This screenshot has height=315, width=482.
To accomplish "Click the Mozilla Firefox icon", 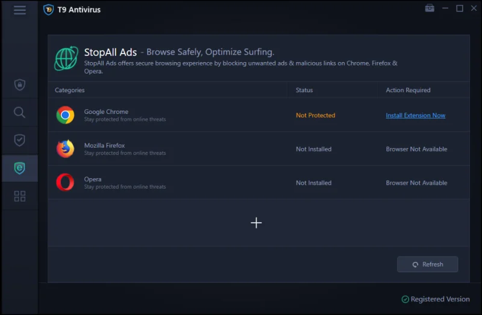I will [65, 149].
